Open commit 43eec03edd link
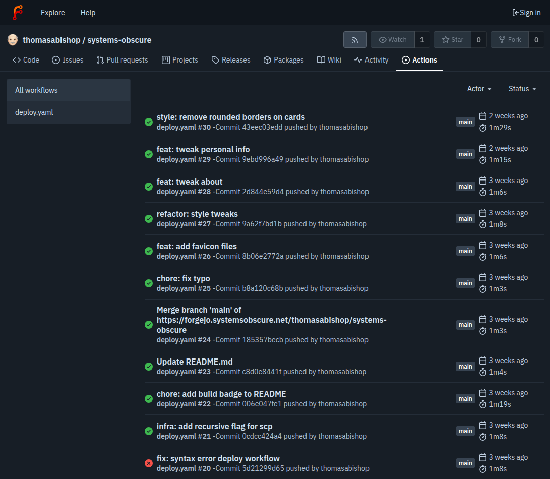The image size is (550, 479). coord(262,127)
